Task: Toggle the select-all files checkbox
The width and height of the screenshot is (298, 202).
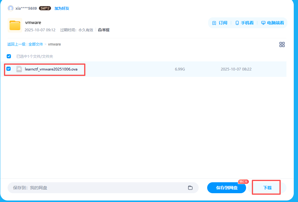Action: [x=9, y=56]
